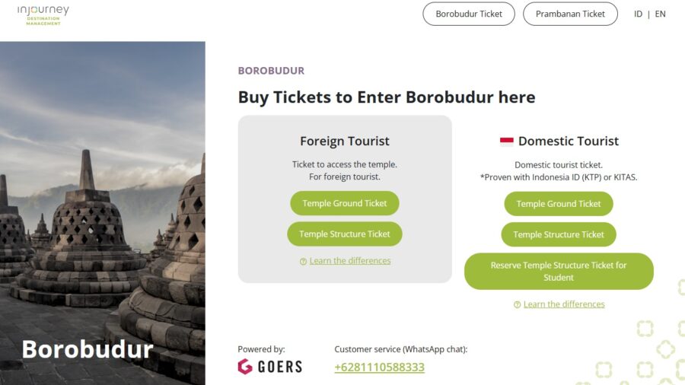Click the question icon in Foreign Tourist card
Screen dimensions: 685x385
coord(303,261)
